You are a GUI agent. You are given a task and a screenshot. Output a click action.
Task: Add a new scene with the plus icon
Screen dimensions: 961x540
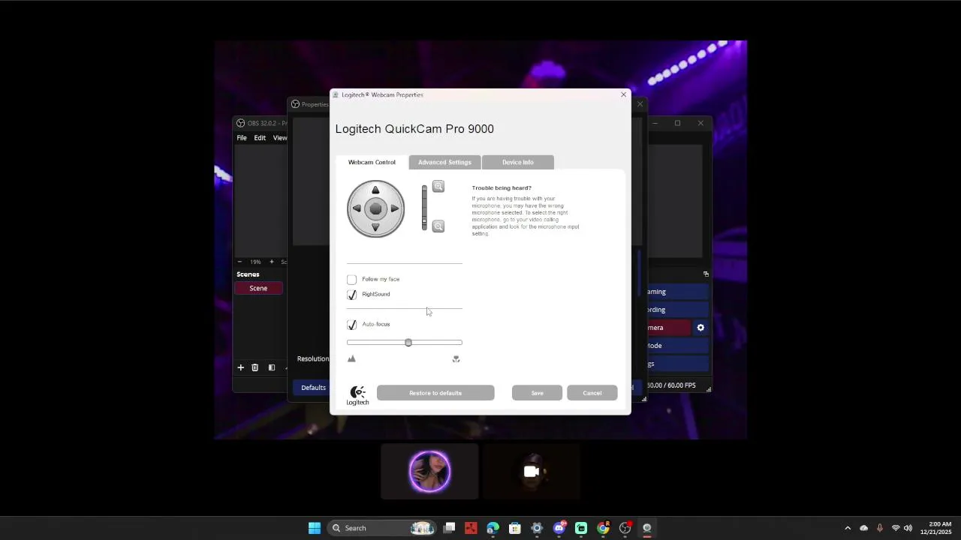[x=240, y=367]
